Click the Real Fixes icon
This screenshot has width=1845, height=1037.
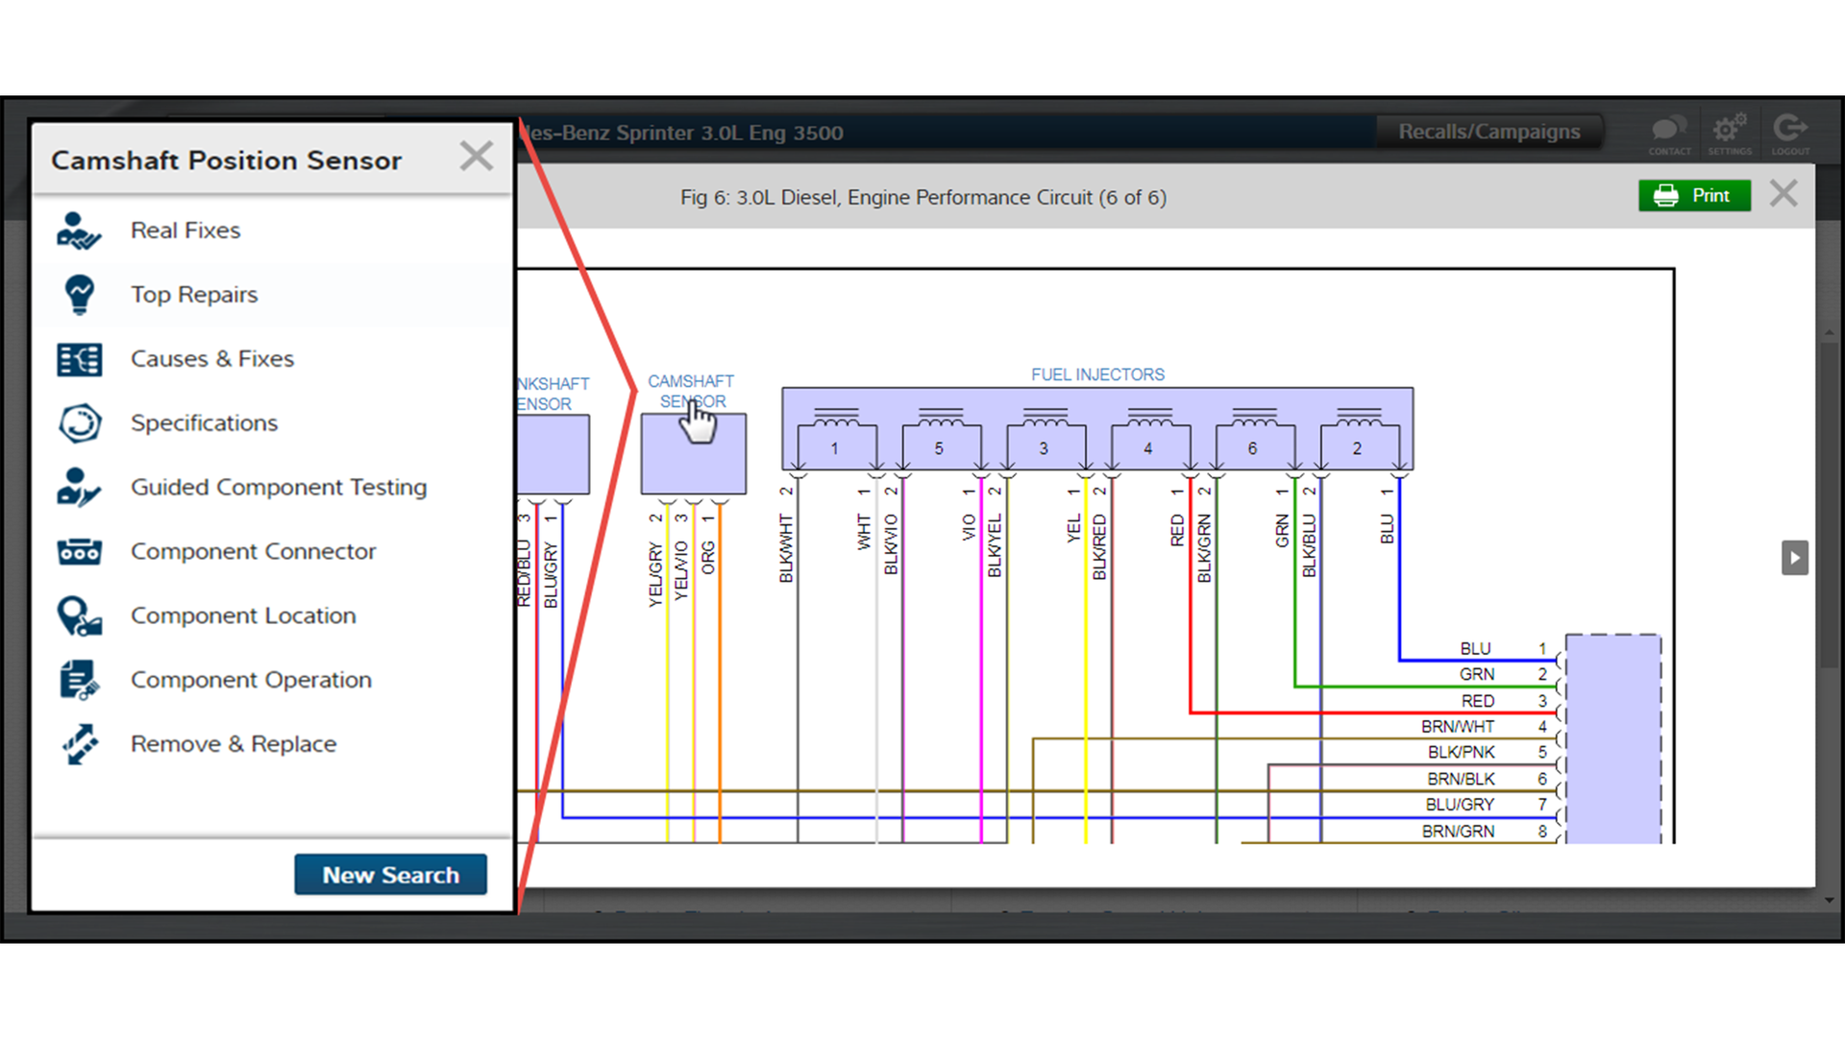click(x=79, y=231)
